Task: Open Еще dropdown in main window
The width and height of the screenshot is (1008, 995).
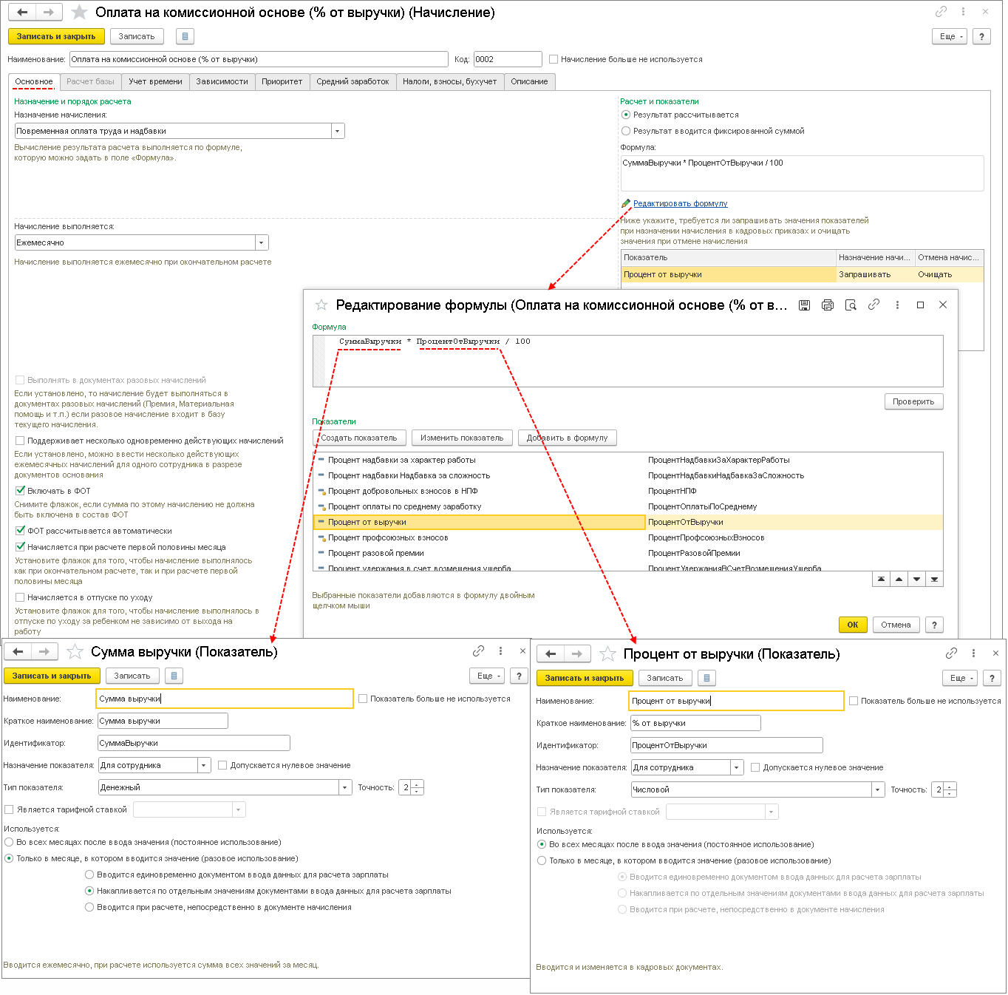Action: pyautogui.click(x=950, y=36)
